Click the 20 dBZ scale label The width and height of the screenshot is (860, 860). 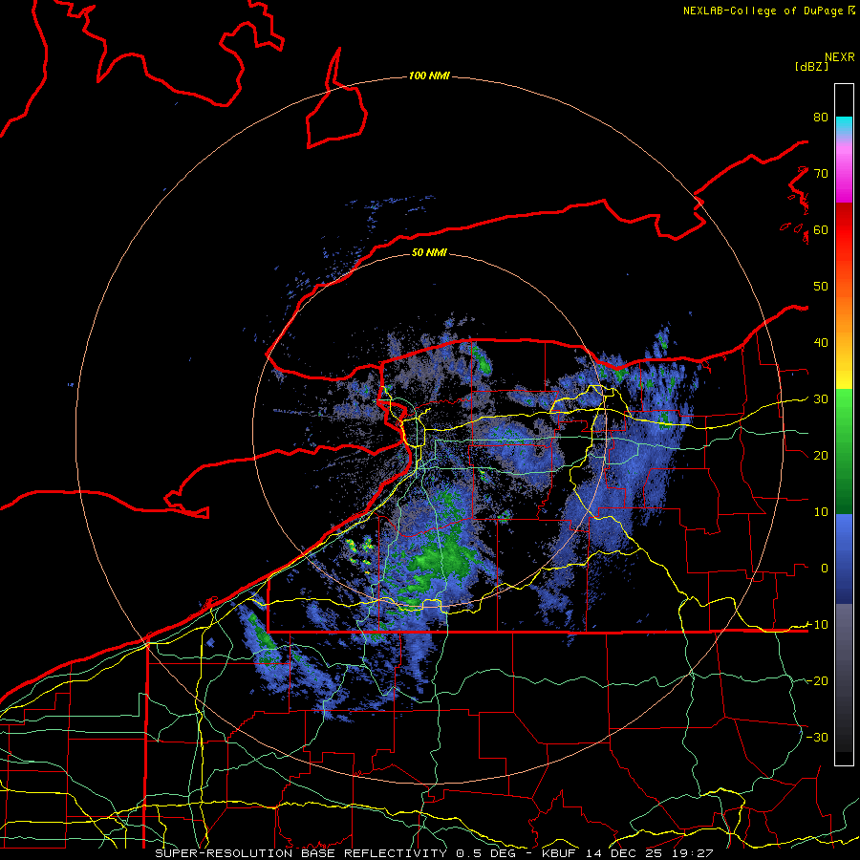click(x=821, y=455)
